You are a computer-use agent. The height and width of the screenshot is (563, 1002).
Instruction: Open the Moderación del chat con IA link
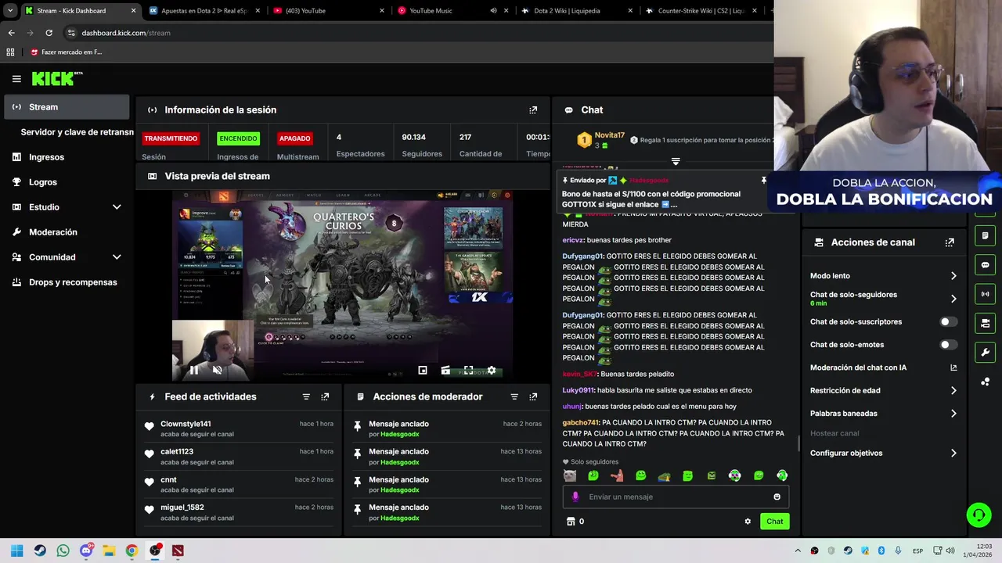coord(884,368)
